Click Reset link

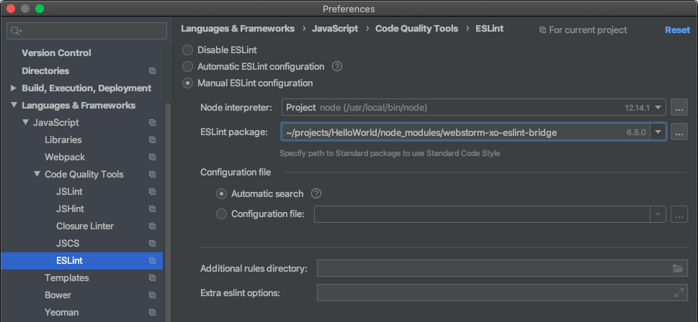click(677, 29)
